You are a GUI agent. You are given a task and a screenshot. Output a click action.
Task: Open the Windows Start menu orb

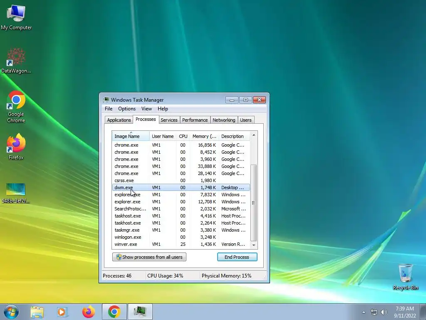(x=11, y=312)
